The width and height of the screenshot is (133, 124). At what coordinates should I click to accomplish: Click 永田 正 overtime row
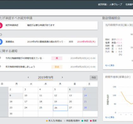pyautogui.click(x=114, y=49)
